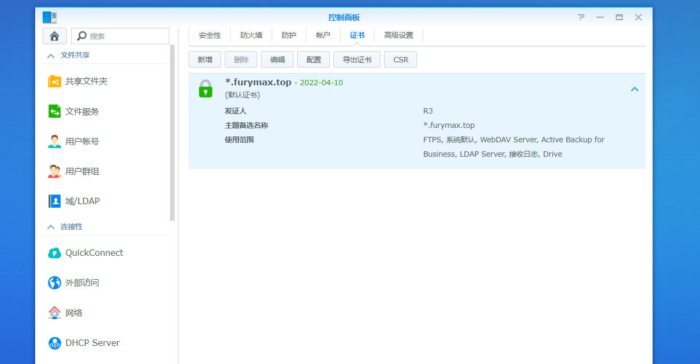Click the Export Certificate (导出证书) button
The width and height of the screenshot is (700, 364).
click(x=357, y=60)
